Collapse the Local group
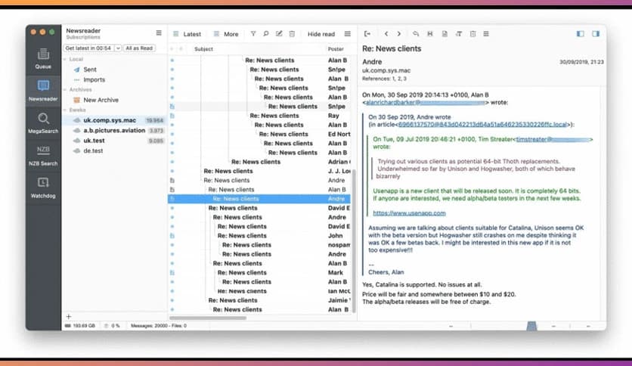The height and width of the screenshot is (366, 632). click(65, 59)
